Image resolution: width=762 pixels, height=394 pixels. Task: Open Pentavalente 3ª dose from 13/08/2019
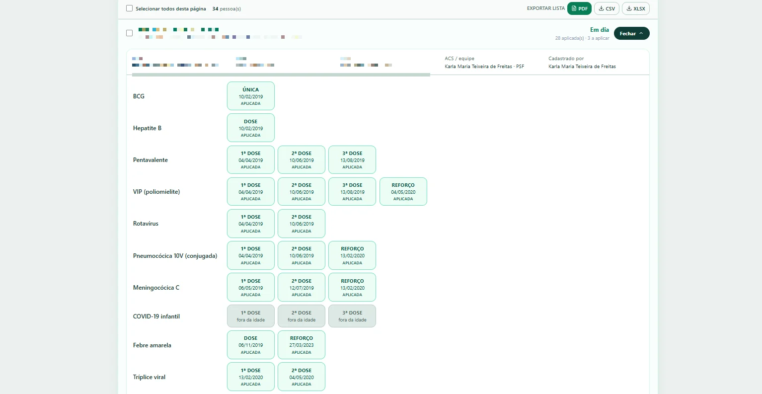tap(352, 159)
